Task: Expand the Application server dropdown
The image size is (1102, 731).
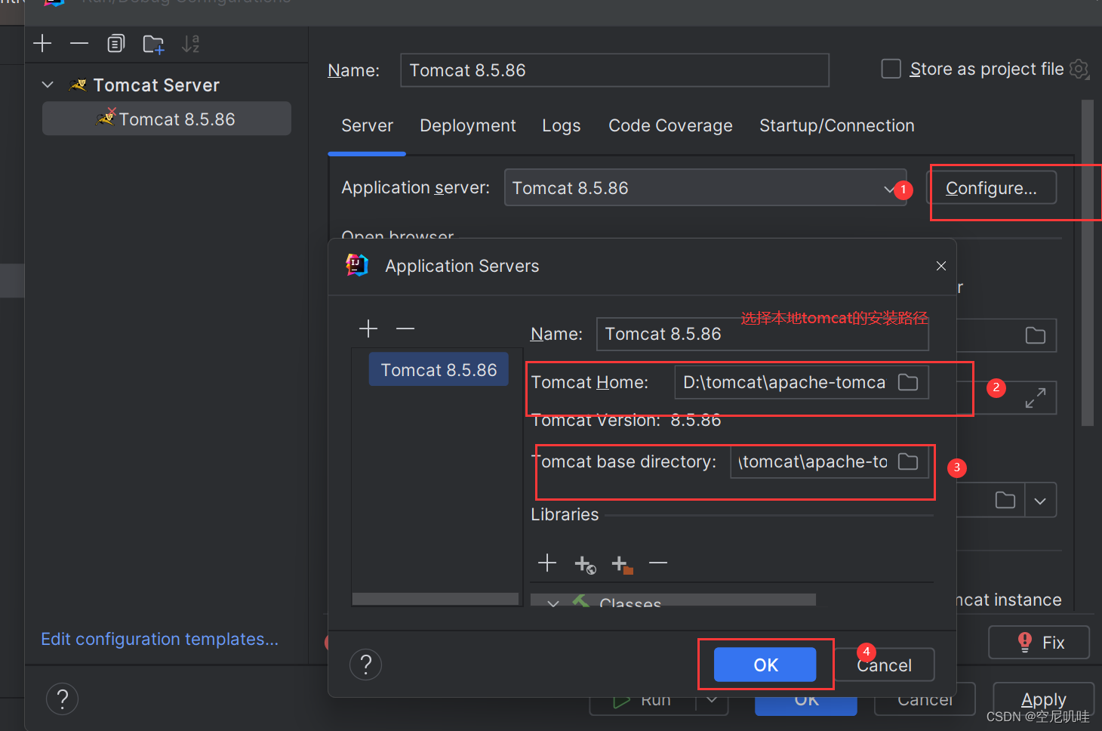Action: click(889, 188)
